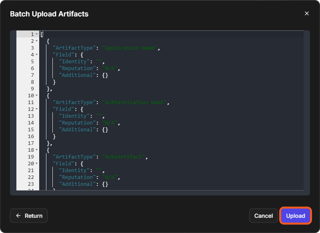
Task: Collapse the fold arrow on line 1
Action: coord(36,34)
